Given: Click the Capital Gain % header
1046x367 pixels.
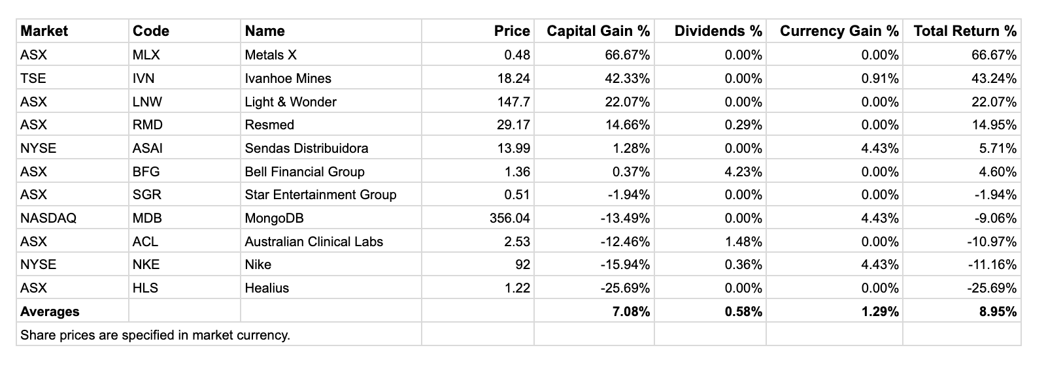Looking at the screenshot, I should coord(598,31).
